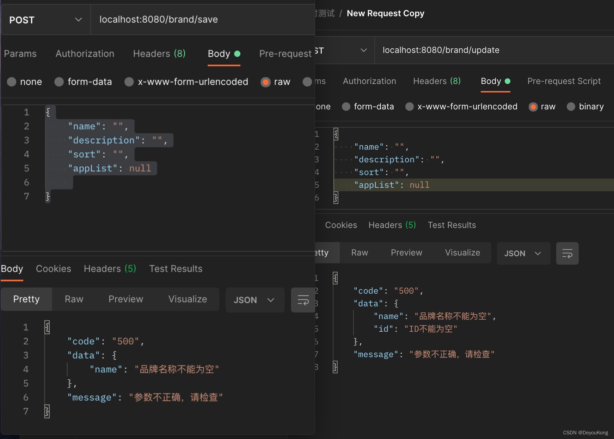
Task: Toggle word wrap icon in brand/save response
Action: [x=303, y=300]
